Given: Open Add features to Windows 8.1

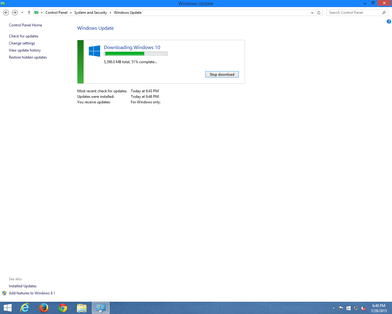Looking at the screenshot, I should (x=32, y=293).
